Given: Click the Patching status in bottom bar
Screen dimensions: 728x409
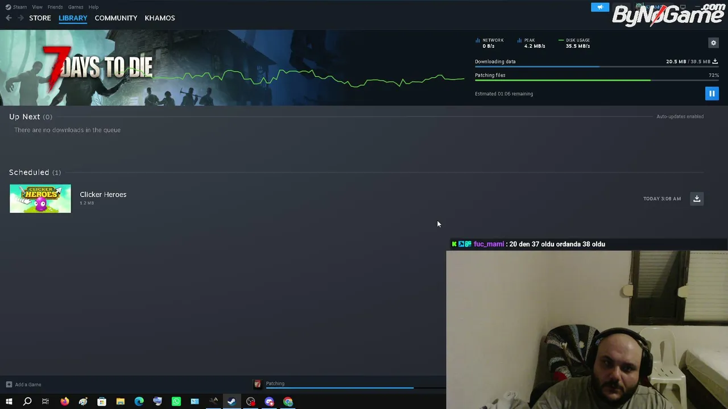Looking at the screenshot, I should click(275, 383).
